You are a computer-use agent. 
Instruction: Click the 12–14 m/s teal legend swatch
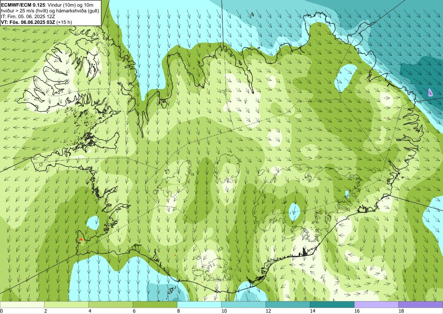pos(288,304)
